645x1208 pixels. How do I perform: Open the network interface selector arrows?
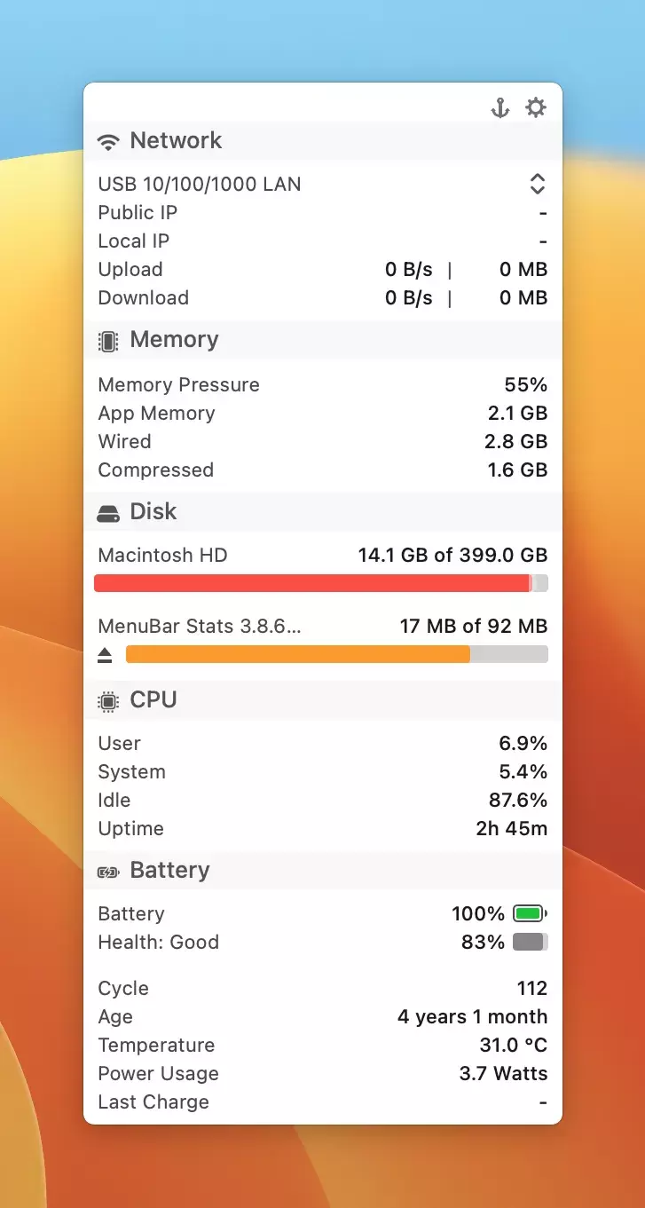(x=537, y=184)
